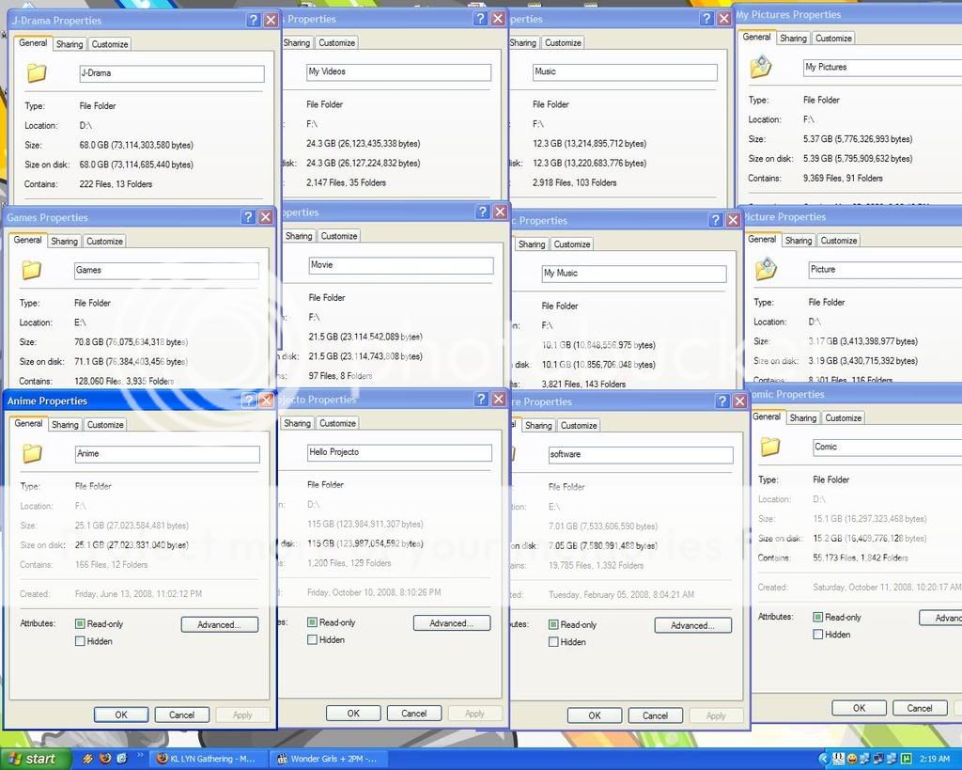962x770 pixels.
Task: Click the help button in Anime Properties title bar
Action: point(249,401)
